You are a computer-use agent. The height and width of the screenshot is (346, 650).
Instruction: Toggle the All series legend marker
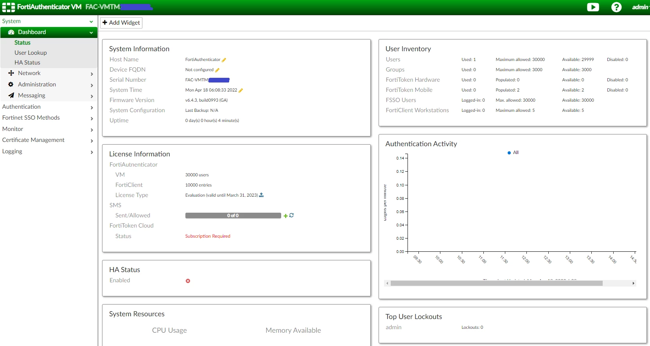click(509, 153)
